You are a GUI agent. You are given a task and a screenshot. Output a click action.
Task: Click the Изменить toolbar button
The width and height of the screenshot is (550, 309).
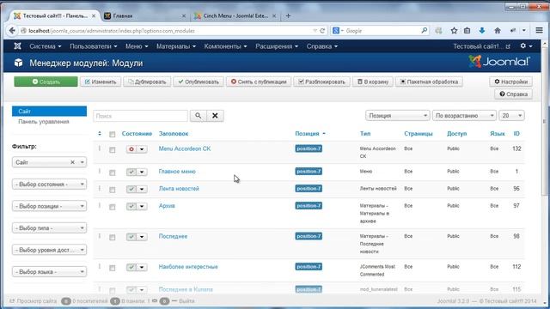[101, 82]
